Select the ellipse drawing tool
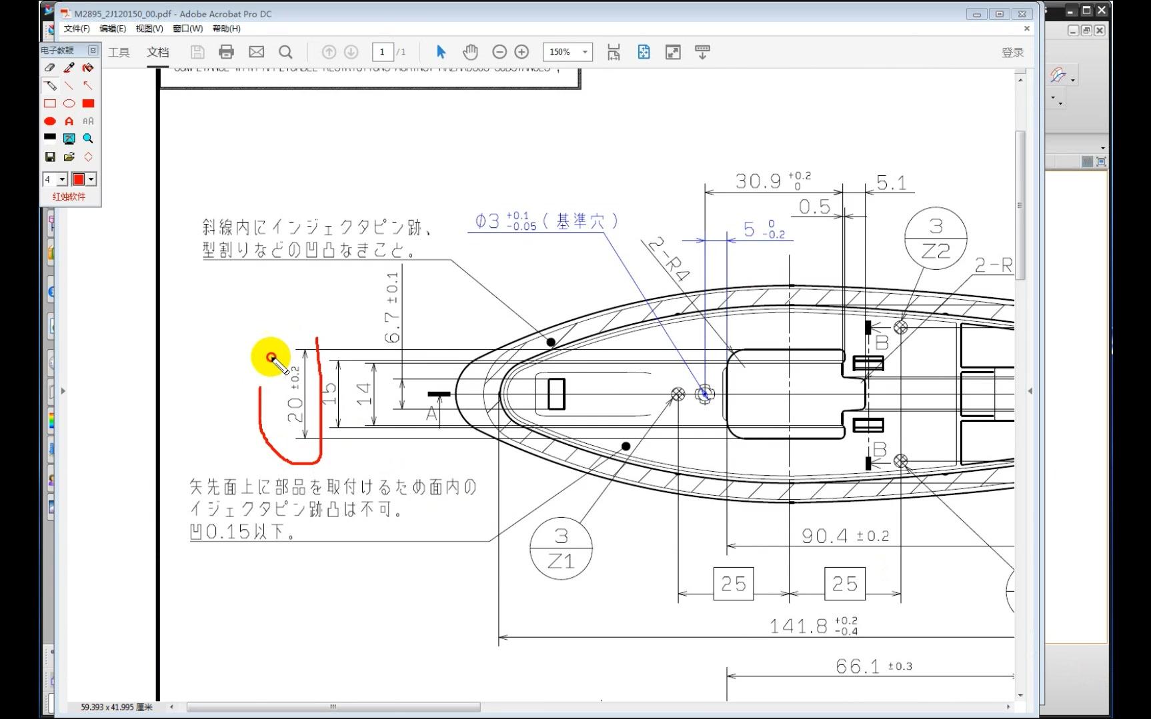 69,103
